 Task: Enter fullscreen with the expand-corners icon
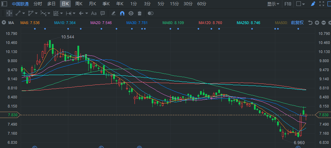tap(322, 4)
